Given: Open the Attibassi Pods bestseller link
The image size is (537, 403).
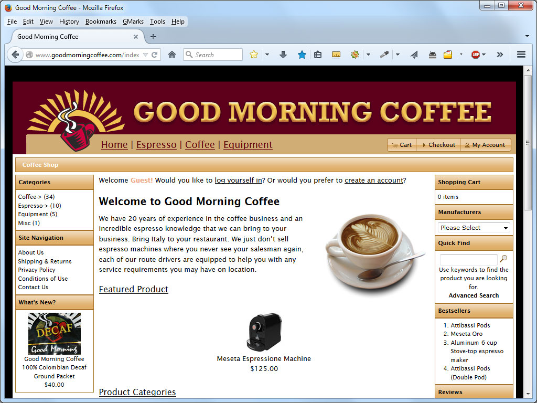Looking at the screenshot, I should (470, 325).
